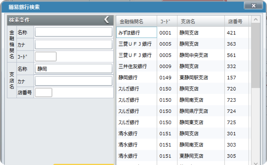This screenshot has height=165, width=267.
Task: Focus the 支店名 カナ input field
Action: (x=73, y=81)
